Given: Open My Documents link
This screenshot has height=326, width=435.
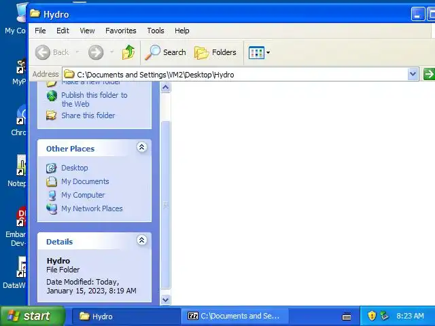Looking at the screenshot, I should 85,181.
